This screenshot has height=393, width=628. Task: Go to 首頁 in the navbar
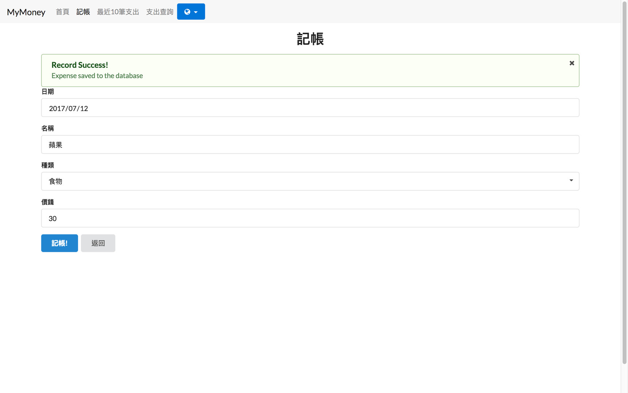point(63,12)
